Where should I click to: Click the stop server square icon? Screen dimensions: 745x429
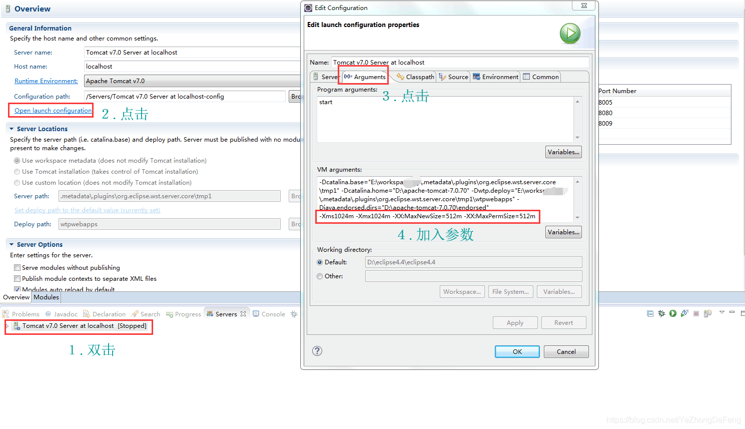click(x=696, y=313)
